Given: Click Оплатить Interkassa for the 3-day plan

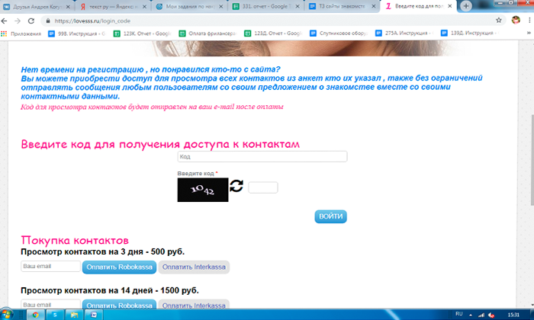Looking at the screenshot, I should pos(194,267).
